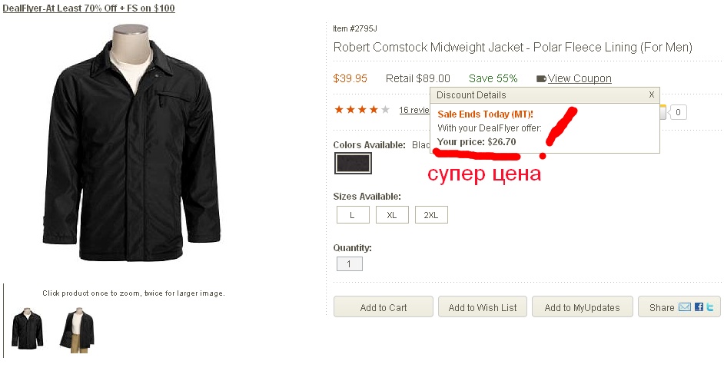Share product on Facebook icon
The height and width of the screenshot is (371, 724).
tap(699, 306)
